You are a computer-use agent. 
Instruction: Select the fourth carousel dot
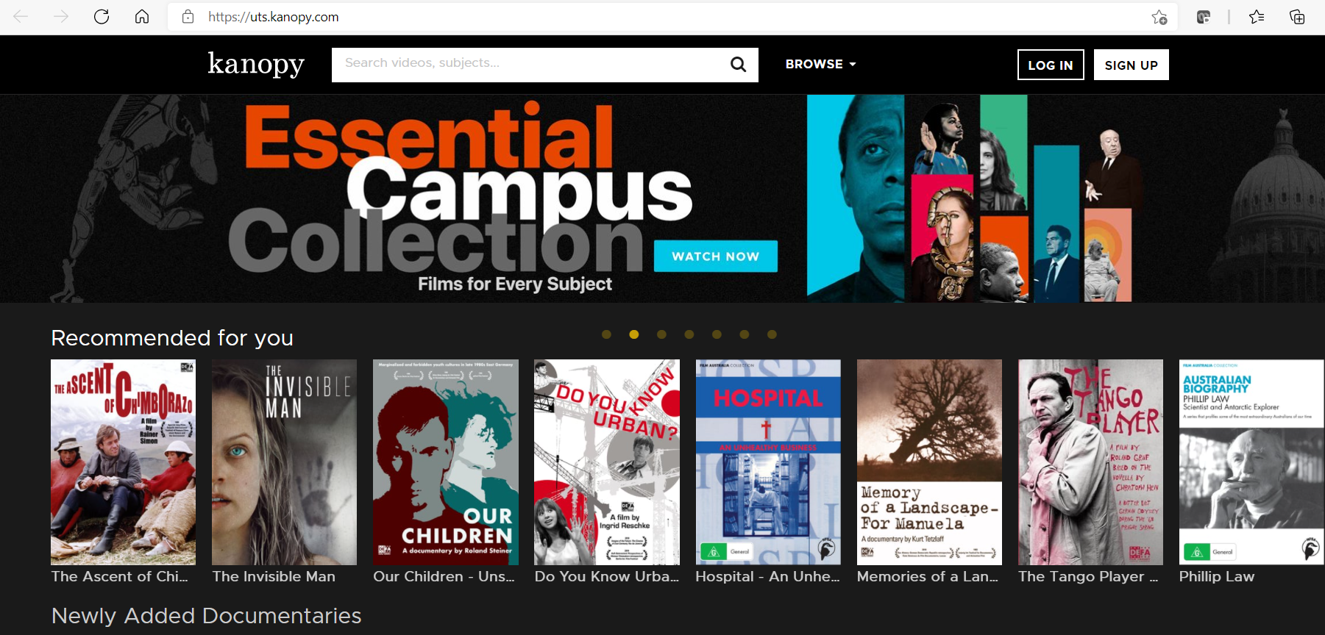click(x=689, y=334)
